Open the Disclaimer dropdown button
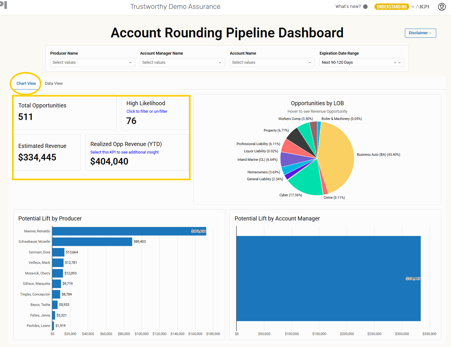 coord(420,33)
